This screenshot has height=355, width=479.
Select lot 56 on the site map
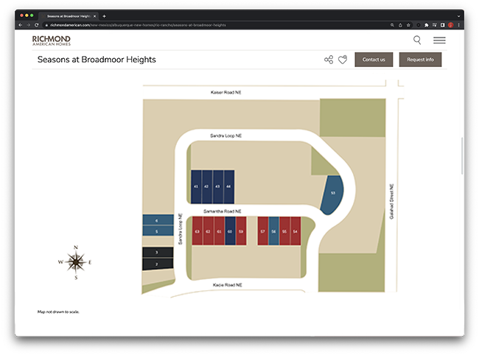[273, 231]
